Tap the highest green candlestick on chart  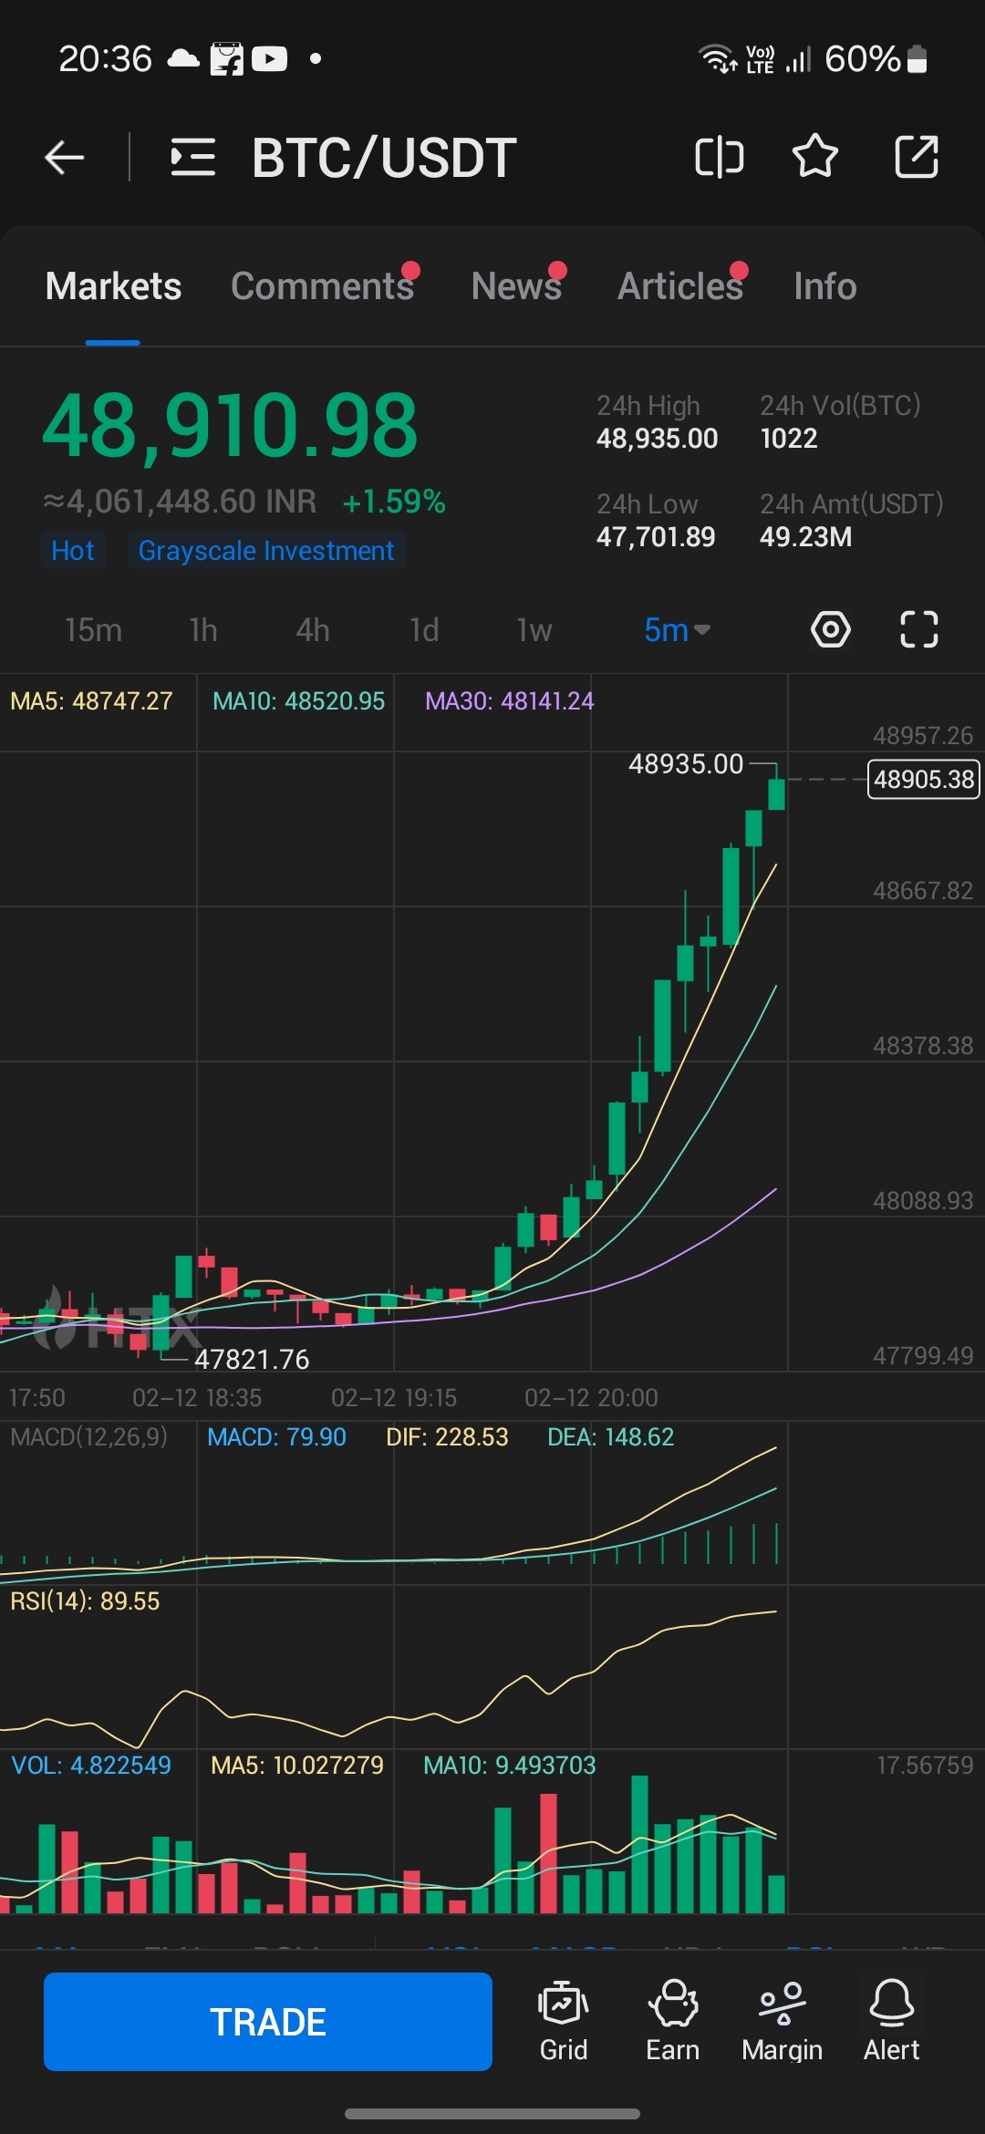coord(776,792)
